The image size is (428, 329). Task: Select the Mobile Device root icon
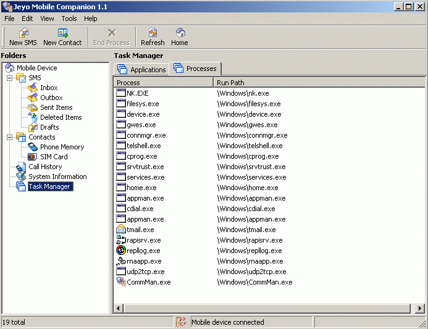tap(9, 68)
